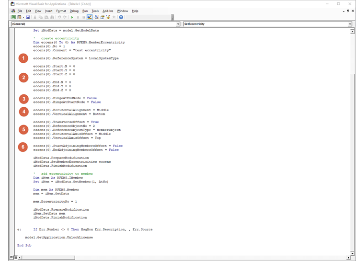Screen dimensions: 364x261
Task: Click the line 'iModData.SetMemberEccentricities eccens'
Action: (x=72, y=161)
